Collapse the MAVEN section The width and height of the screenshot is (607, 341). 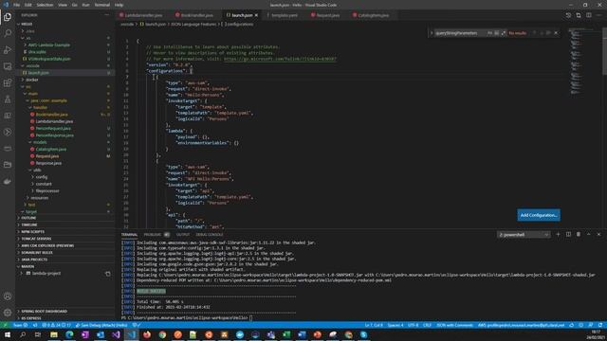tap(65, 266)
